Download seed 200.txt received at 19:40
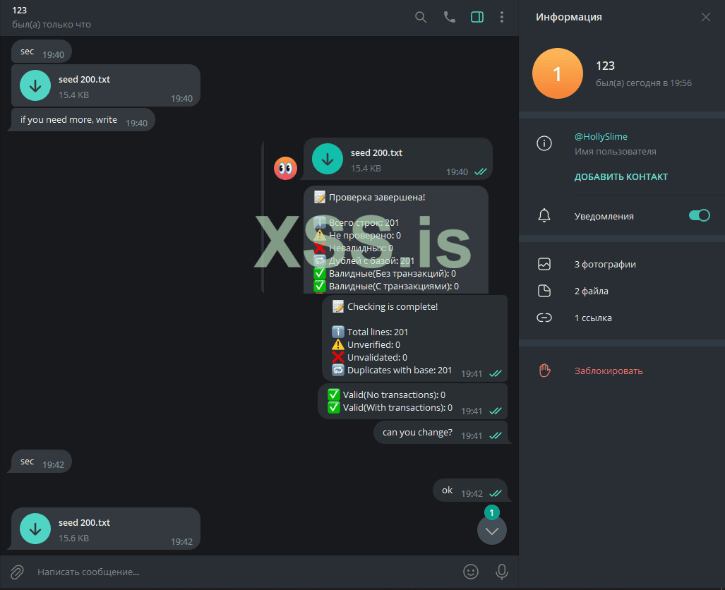This screenshot has width=725, height=590. [x=35, y=85]
